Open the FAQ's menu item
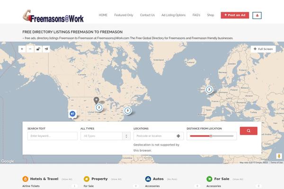284x189 pixels. (196, 15)
